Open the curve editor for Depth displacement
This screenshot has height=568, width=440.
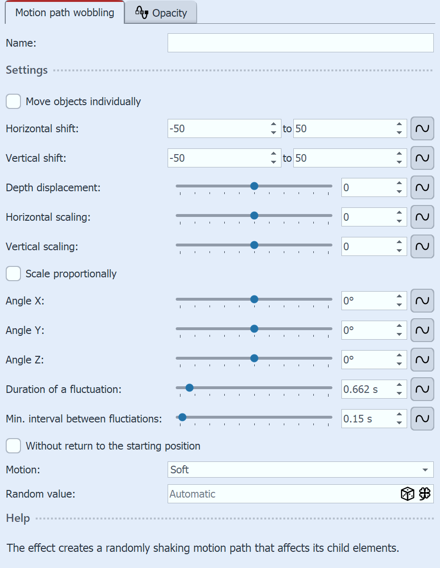pyautogui.click(x=422, y=187)
